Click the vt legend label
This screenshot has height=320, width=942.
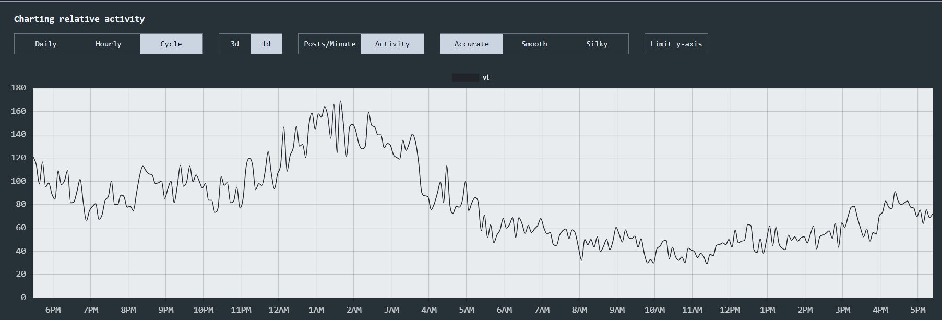click(486, 77)
